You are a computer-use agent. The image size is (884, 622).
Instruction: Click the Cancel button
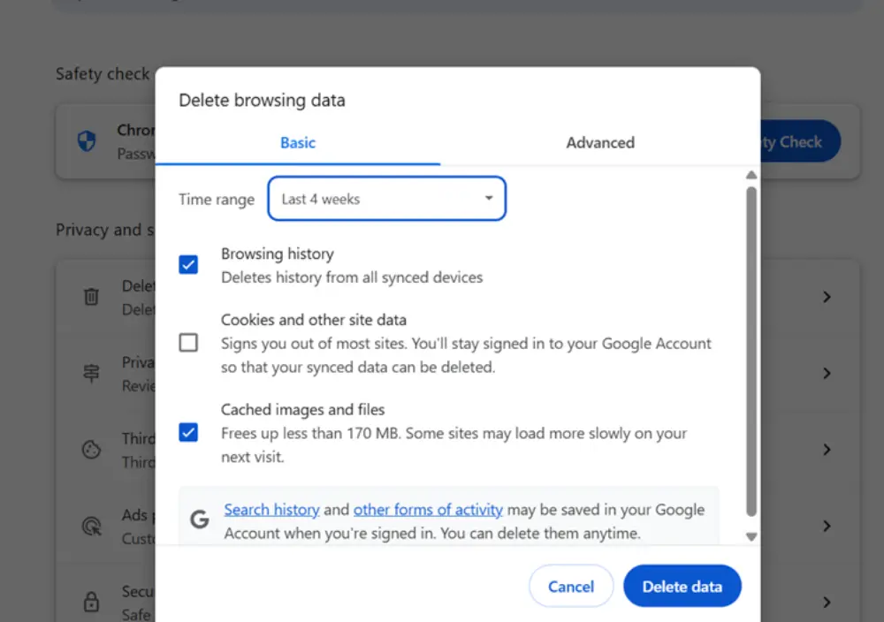pyautogui.click(x=570, y=586)
